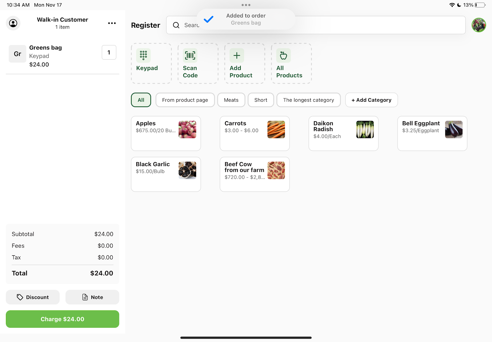Viewport: 492px width, 342px height.
Task: Open the customer three-dot options menu
Action: coord(112,23)
